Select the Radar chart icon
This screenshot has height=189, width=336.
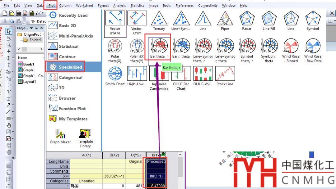[x=247, y=21]
